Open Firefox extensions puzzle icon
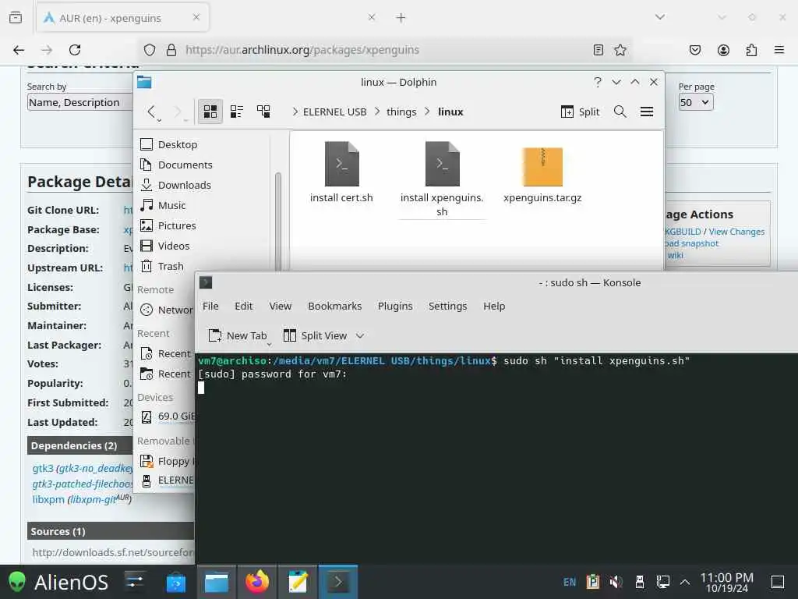This screenshot has height=599, width=798. (x=751, y=50)
